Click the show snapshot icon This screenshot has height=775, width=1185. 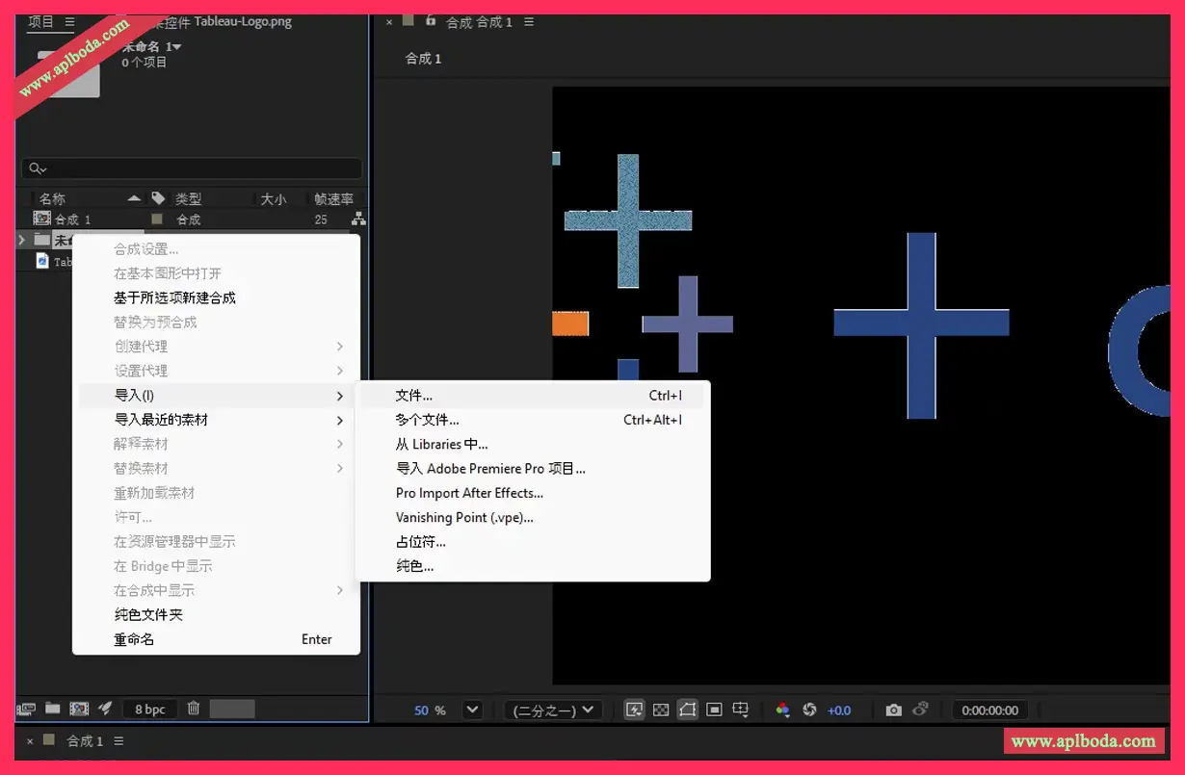(920, 710)
